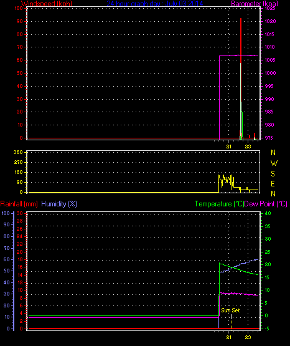This screenshot has height=346, width=290.
Task: Click the blue "60" humidity axis value
Action: point(7,259)
